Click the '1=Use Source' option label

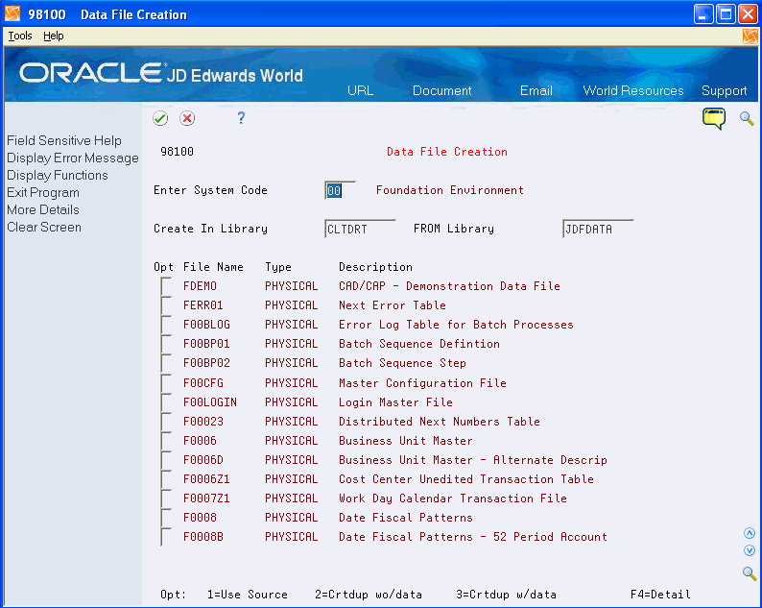click(247, 595)
